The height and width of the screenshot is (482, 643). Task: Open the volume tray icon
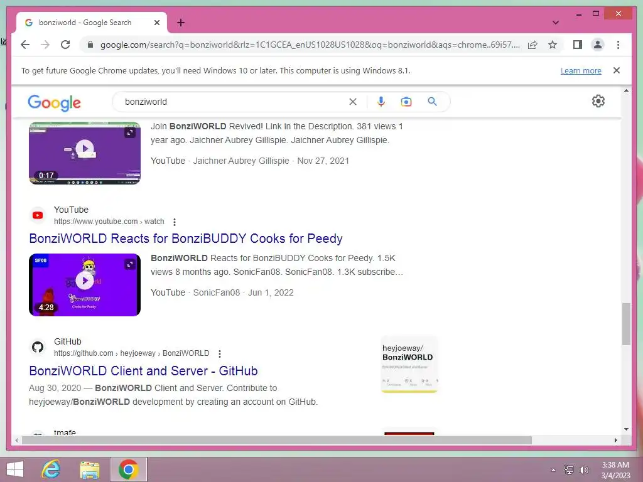pyautogui.click(x=584, y=470)
